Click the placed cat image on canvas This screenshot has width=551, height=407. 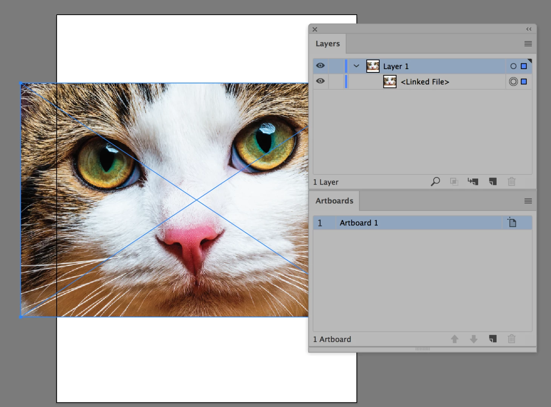click(165, 200)
